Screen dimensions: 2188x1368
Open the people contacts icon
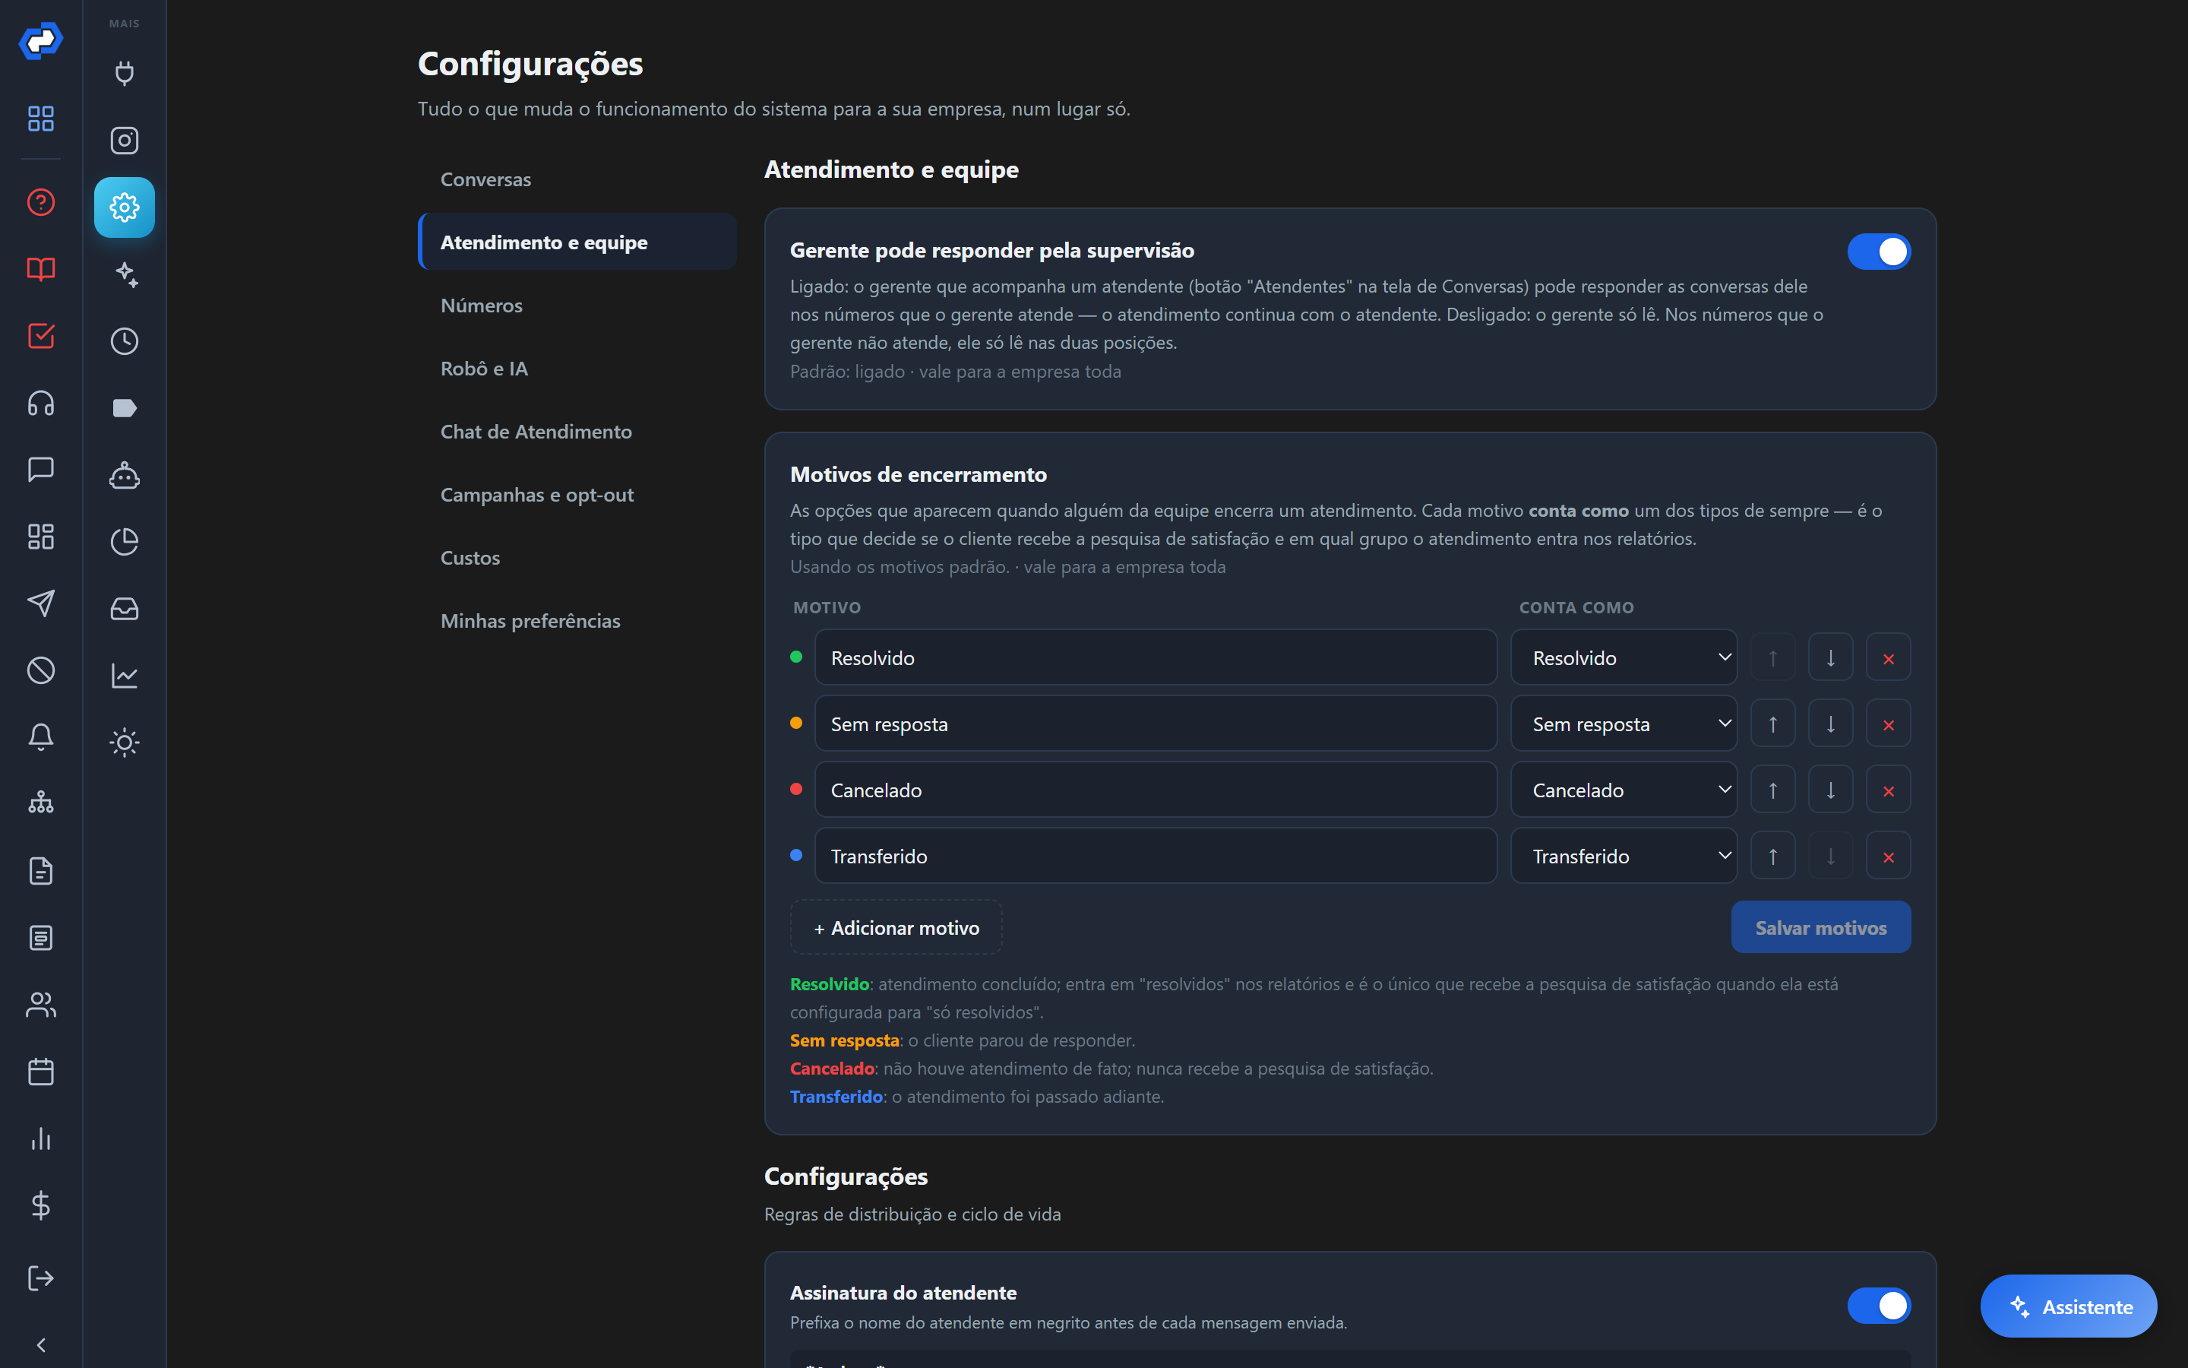(x=41, y=1005)
